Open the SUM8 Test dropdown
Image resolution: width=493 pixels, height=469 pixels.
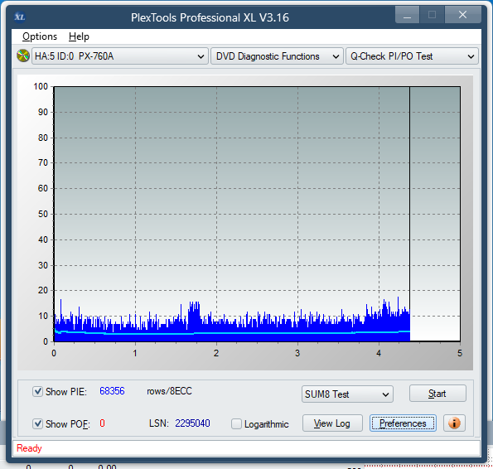click(x=347, y=394)
